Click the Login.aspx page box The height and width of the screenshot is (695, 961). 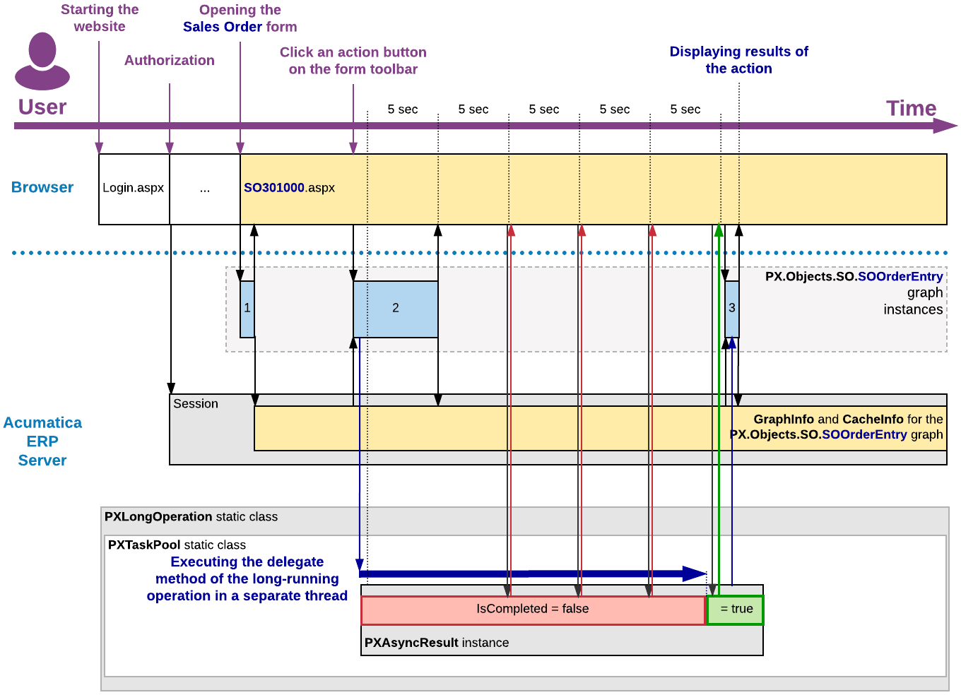(x=134, y=189)
